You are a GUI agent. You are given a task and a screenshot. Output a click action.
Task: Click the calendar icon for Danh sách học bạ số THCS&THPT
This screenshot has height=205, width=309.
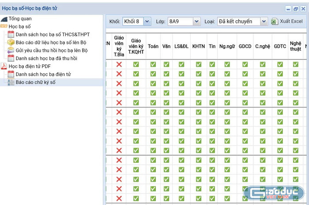point(11,34)
